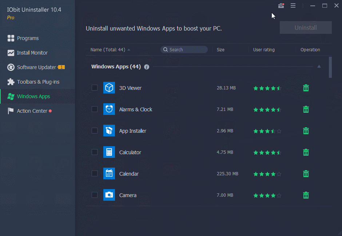Image resolution: width=342 pixels, height=236 pixels.
Task: Delete App Installer with its trash icon
Action: tap(306, 131)
